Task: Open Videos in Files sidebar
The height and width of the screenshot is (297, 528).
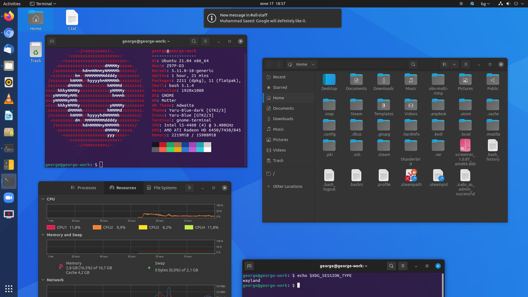Action: click(x=288, y=150)
